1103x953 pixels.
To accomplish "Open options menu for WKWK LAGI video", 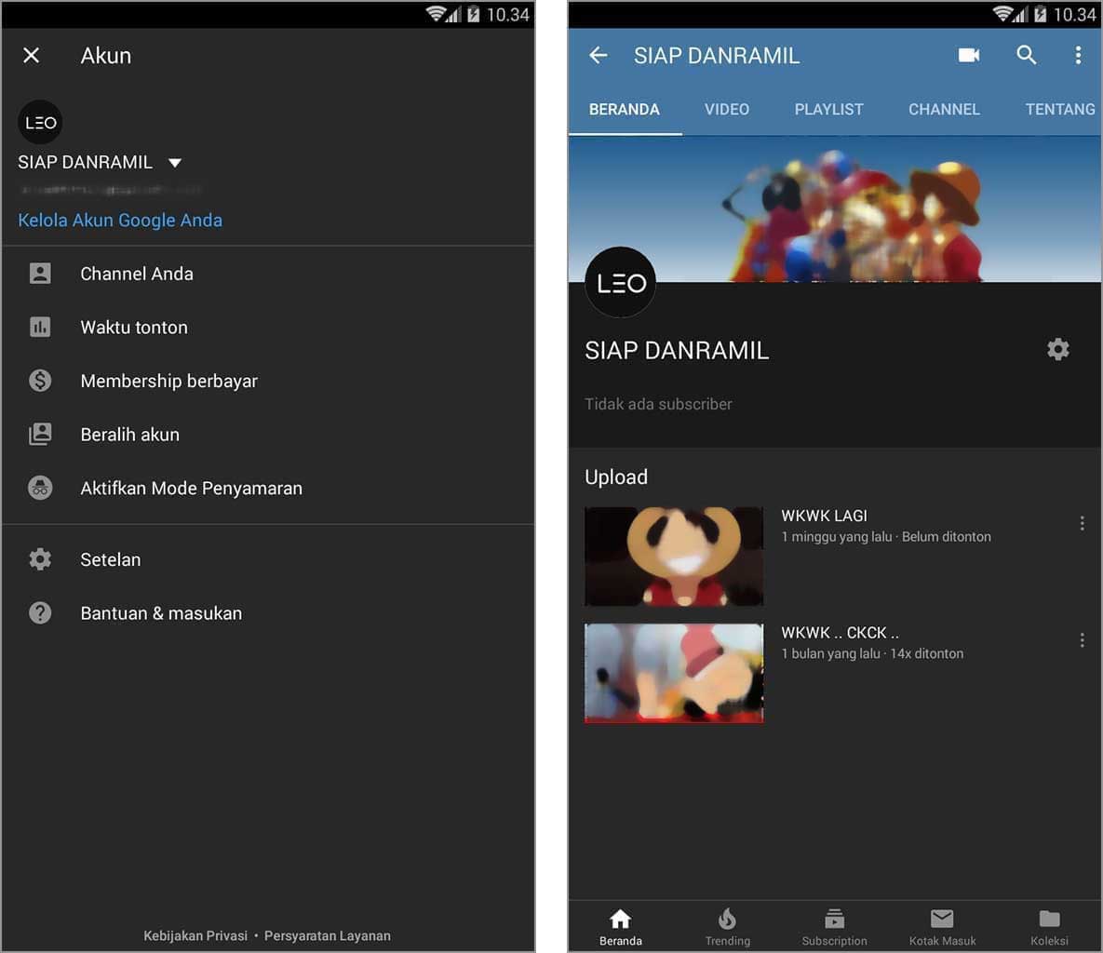I will [1082, 524].
